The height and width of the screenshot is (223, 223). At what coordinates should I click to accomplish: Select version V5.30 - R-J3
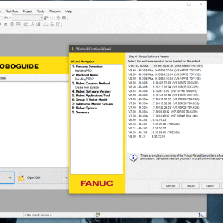tap(147, 137)
